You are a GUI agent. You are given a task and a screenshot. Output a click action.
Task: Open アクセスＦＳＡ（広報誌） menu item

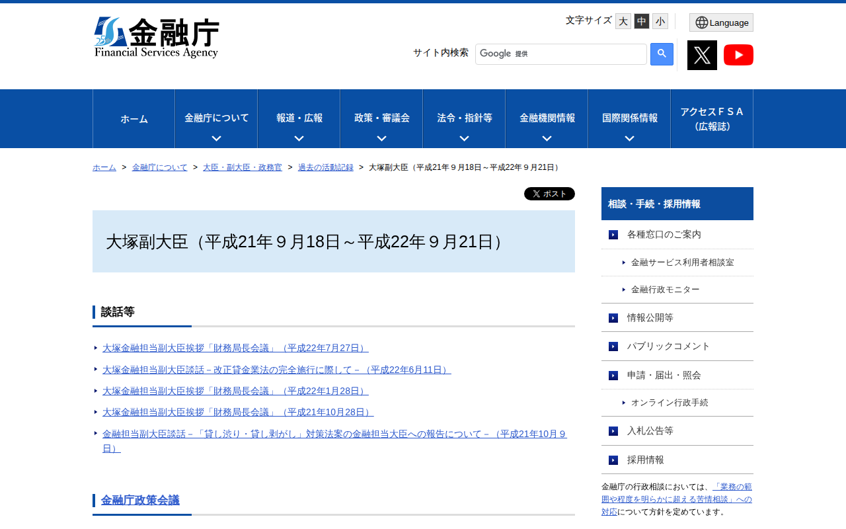pos(712,119)
